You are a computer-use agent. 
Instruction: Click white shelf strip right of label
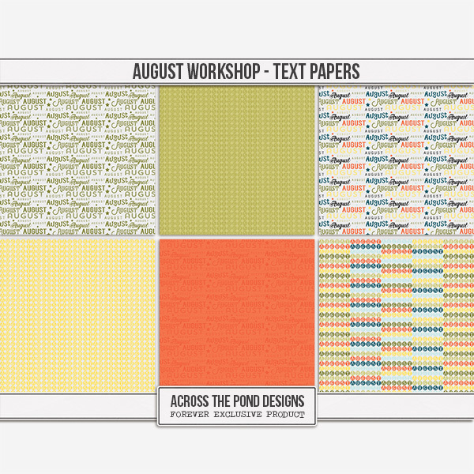point(395,403)
